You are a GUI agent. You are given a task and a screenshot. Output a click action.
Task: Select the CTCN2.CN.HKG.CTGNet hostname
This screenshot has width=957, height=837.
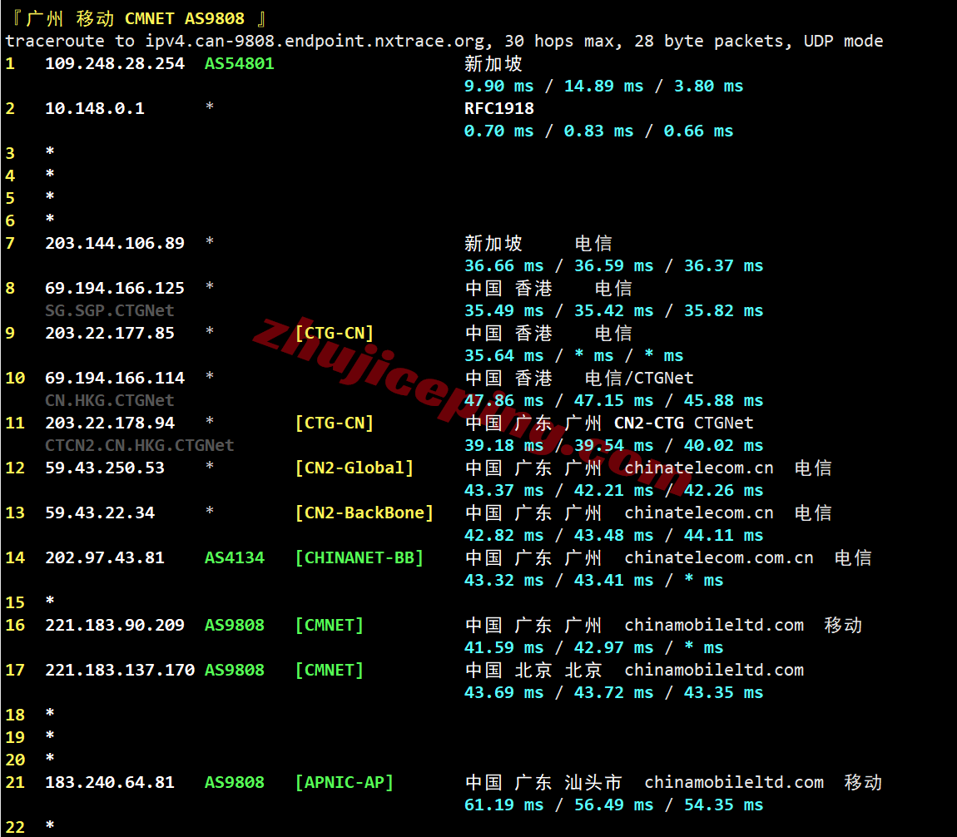140,445
